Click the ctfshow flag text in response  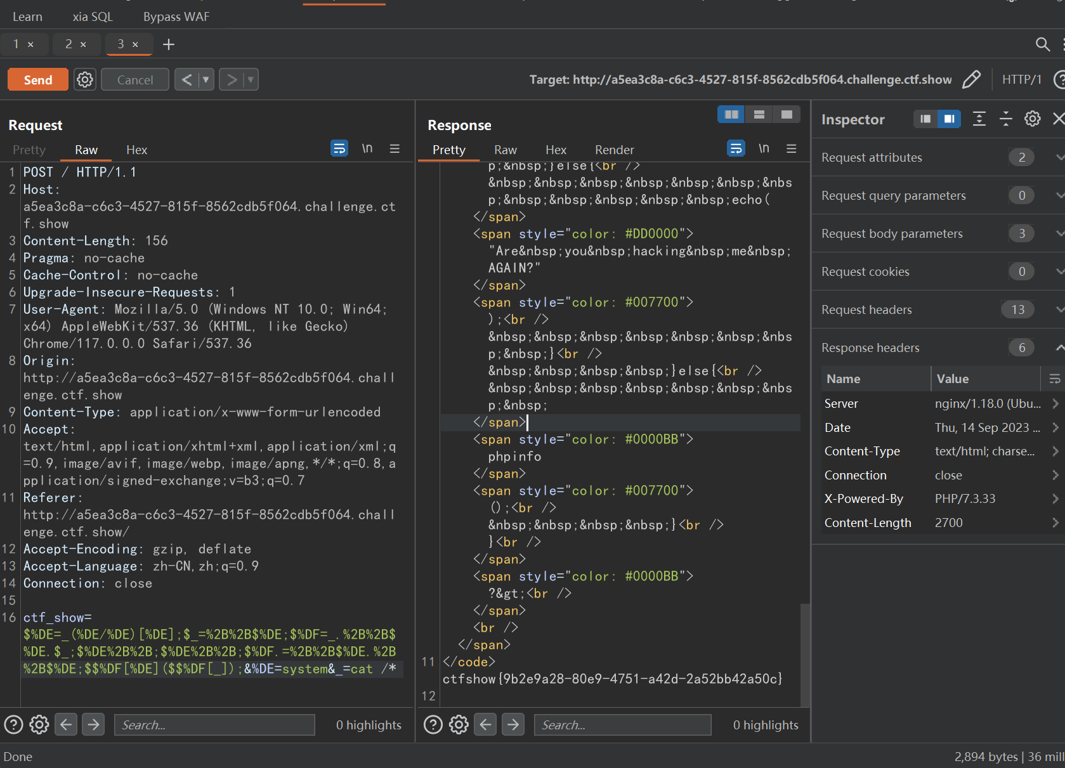pos(612,679)
